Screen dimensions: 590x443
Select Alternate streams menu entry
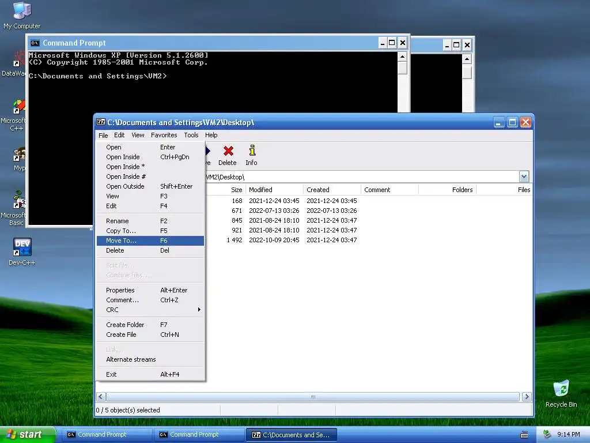[x=150, y=359]
